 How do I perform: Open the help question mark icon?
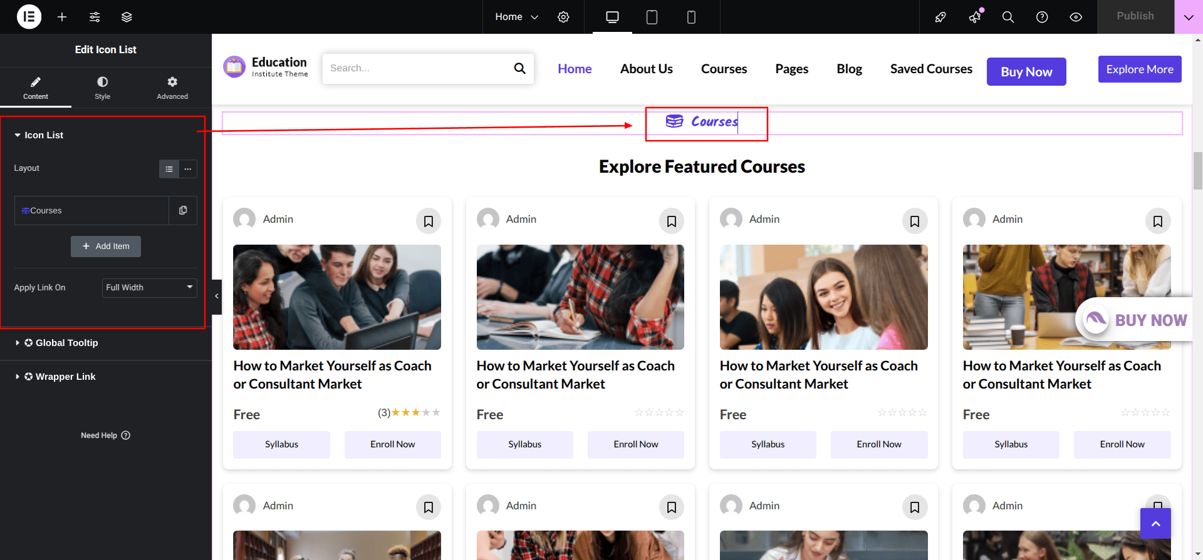point(1042,17)
